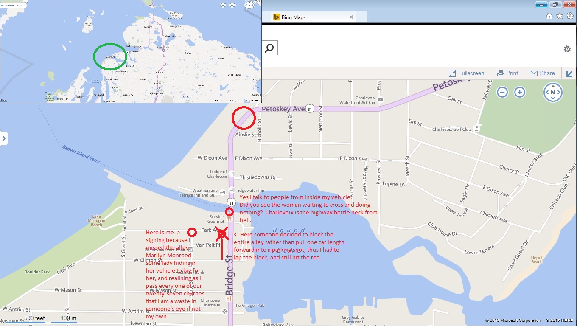Select the Bing Maps tab

[313, 17]
